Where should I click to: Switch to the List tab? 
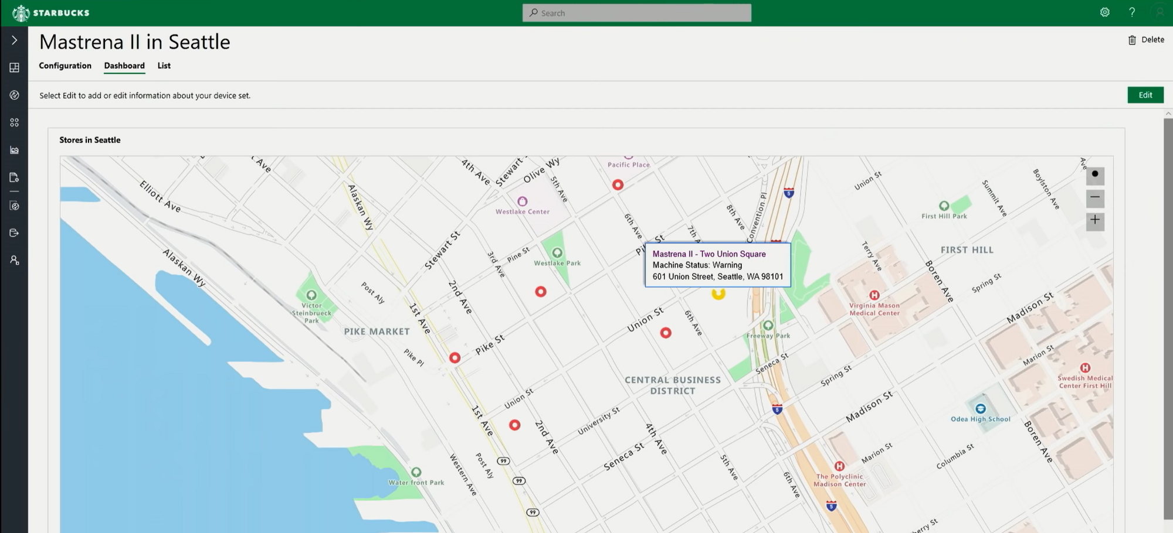tap(164, 66)
